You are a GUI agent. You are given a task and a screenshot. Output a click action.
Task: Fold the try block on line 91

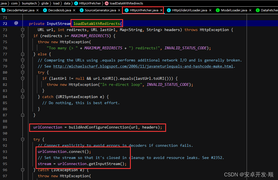click(x=23, y=139)
